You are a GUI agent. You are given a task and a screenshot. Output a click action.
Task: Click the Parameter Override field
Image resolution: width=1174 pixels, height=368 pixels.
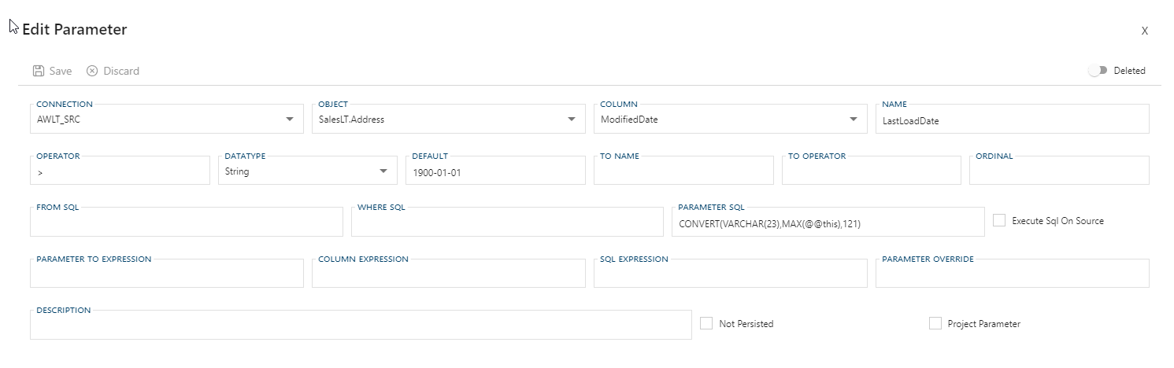1011,275
